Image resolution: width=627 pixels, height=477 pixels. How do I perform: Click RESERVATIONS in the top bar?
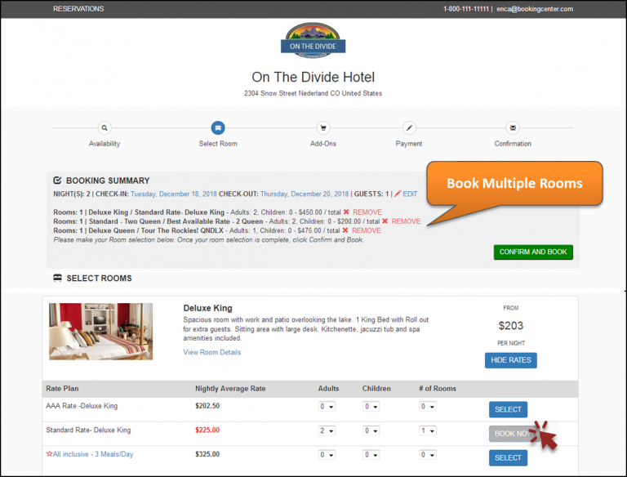78,9
